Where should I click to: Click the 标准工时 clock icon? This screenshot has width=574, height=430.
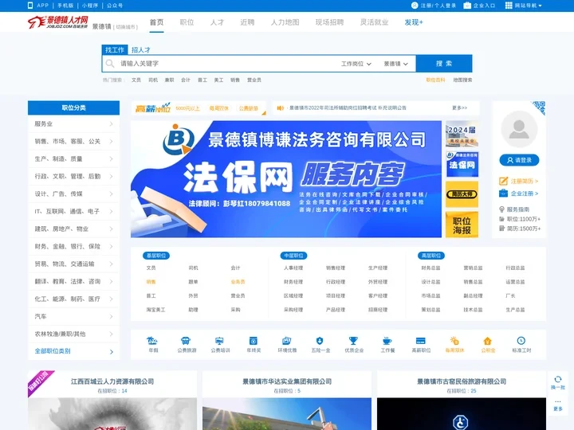[x=521, y=341]
